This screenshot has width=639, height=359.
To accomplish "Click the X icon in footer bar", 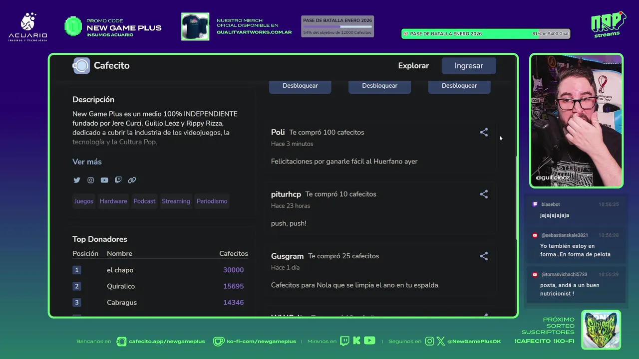I will 441,341.
